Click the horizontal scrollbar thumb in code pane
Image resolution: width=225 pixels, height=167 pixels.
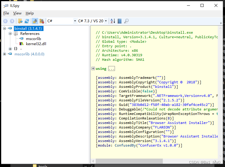(129, 161)
